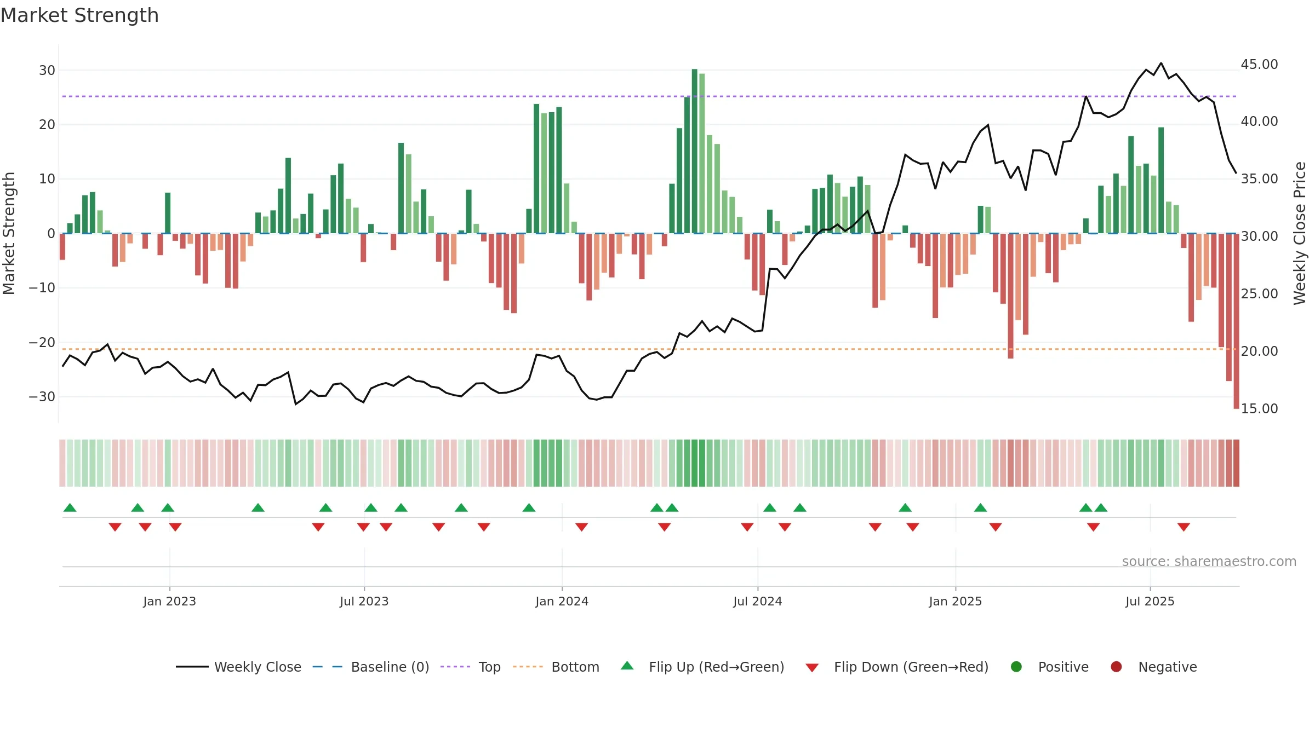Viewport: 1315px width, 739px height.
Task: Click the Jul 2023 x-axis label
Action: pos(364,601)
